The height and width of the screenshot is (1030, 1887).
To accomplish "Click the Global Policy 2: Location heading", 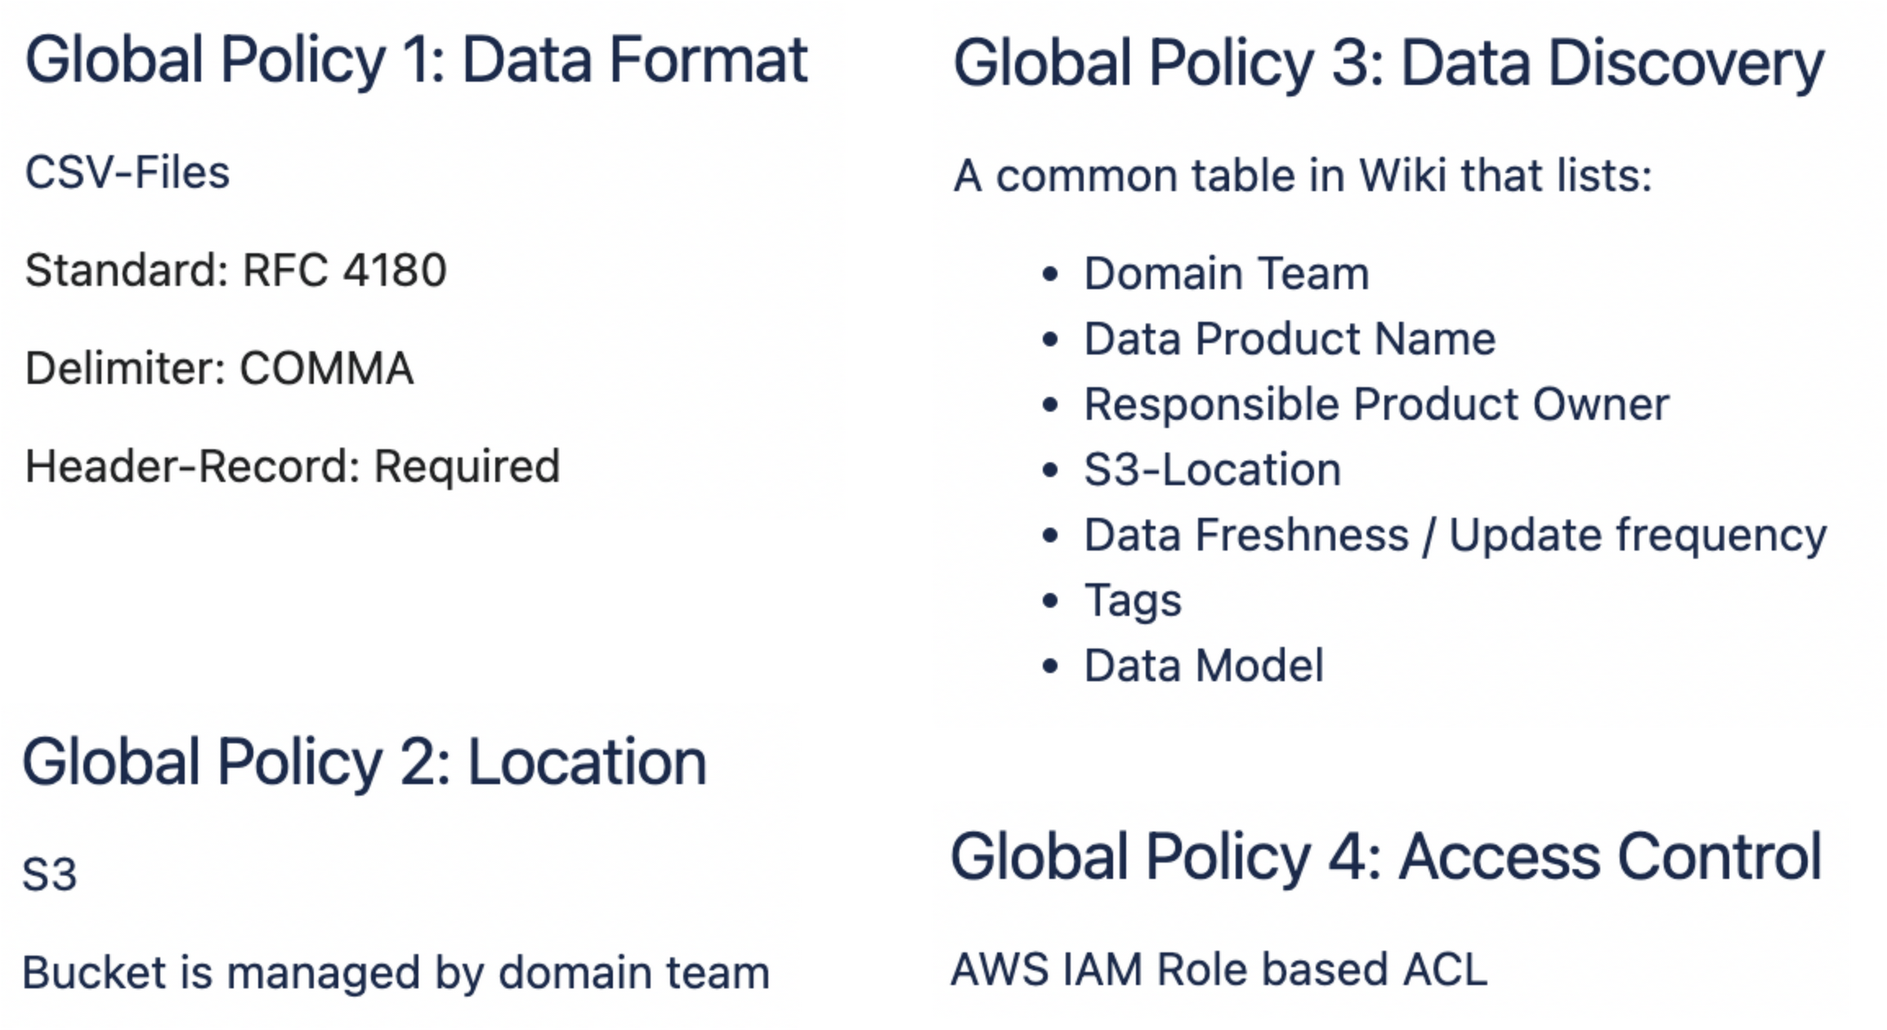I will click(x=364, y=762).
